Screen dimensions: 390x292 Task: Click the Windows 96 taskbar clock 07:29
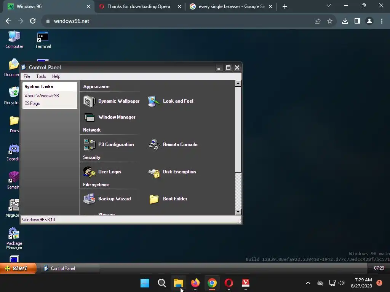(x=379, y=268)
